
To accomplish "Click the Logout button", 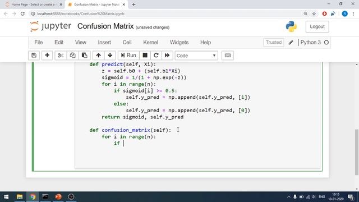I will 317,26.
